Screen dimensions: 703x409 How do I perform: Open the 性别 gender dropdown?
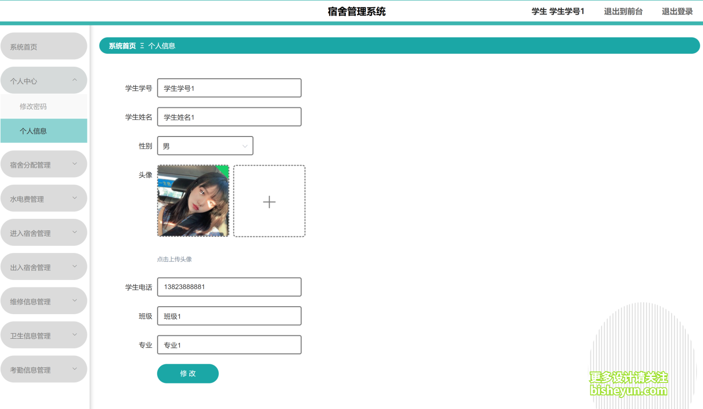coord(205,146)
